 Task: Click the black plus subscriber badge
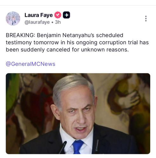66,15
